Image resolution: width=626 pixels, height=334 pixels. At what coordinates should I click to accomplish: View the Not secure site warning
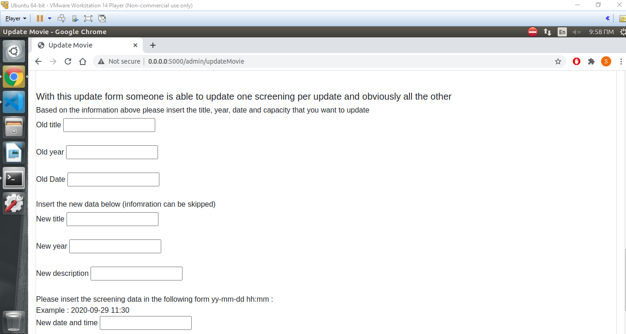pos(119,61)
